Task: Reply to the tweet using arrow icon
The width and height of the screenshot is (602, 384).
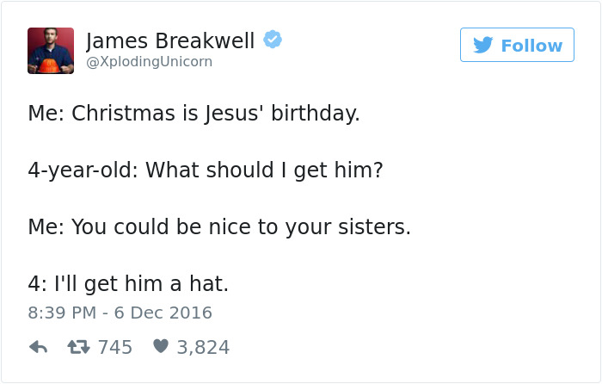Action: pos(39,347)
